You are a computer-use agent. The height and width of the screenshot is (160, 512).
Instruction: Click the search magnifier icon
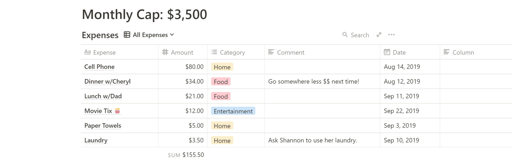click(x=345, y=35)
